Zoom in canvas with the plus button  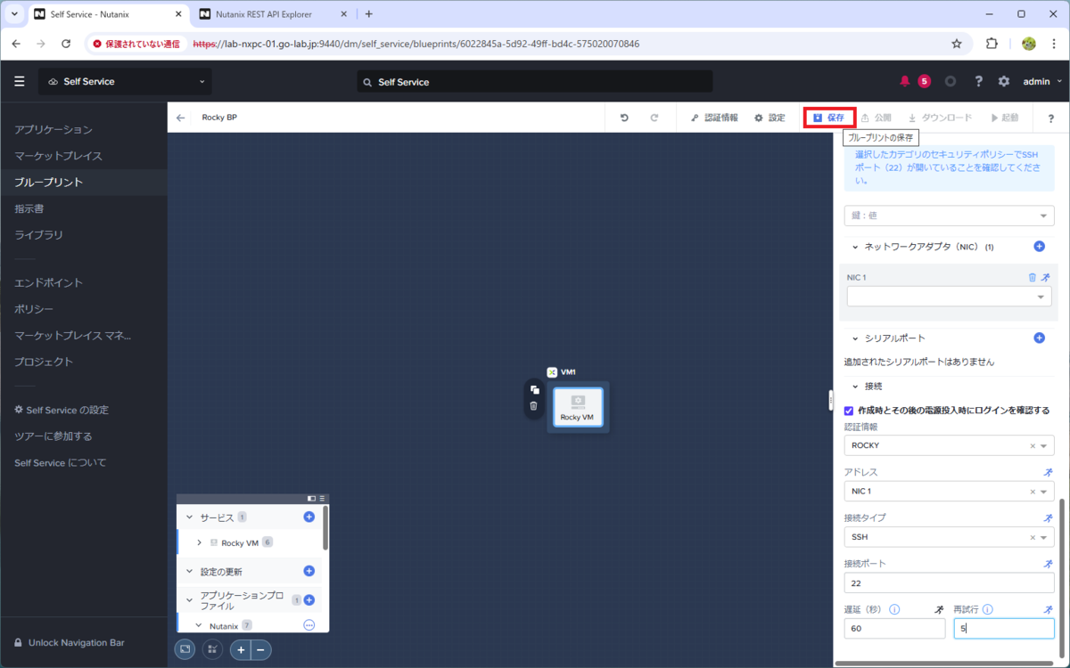[241, 650]
